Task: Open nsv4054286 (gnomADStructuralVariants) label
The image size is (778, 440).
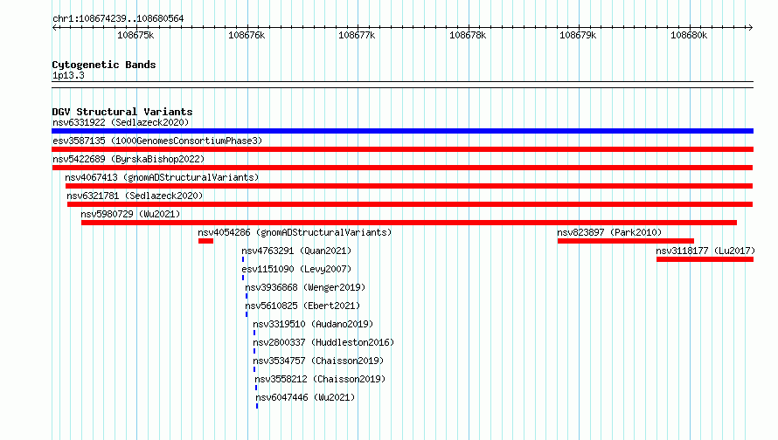Action: click(295, 232)
